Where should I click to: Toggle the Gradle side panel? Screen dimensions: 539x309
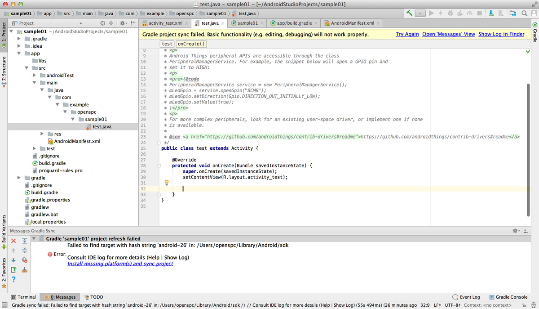pyautogui.click(x=535, y=32)
